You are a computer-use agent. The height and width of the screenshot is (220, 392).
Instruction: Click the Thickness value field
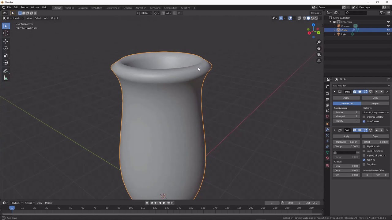[x=346, y=142]
